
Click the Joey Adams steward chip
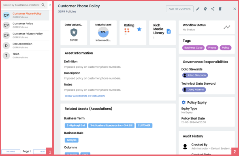pyautogui.click(x=194, y=90)
